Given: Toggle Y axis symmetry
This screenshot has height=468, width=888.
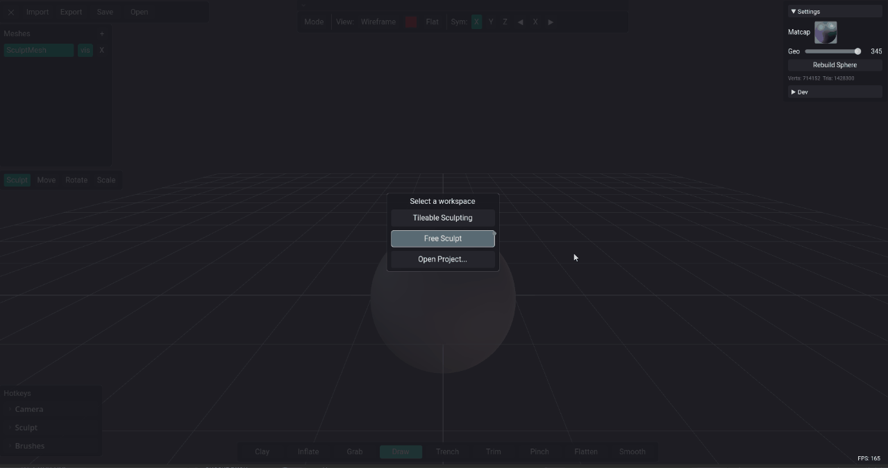Looking at the screenshot, I should (x=491, y=22).
